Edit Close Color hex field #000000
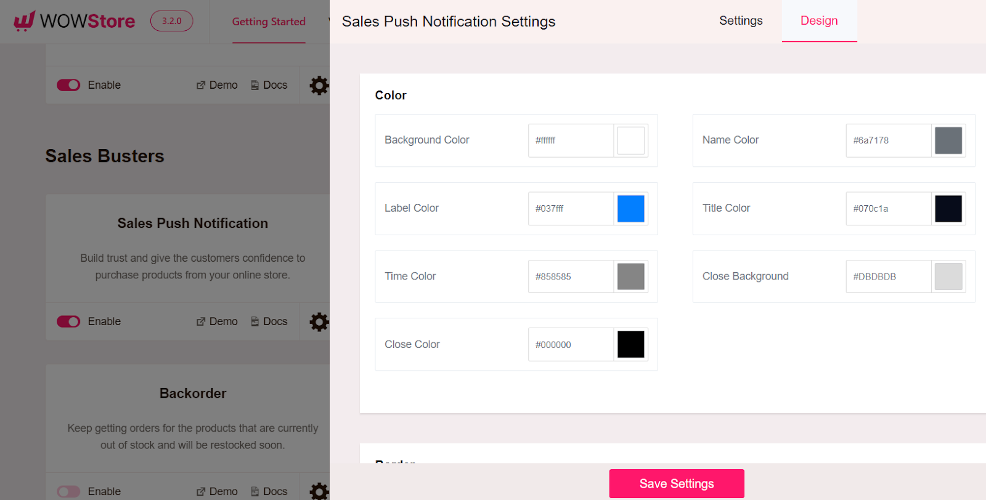The width and height of the screenshot is (986, 500). pos(571,344)
